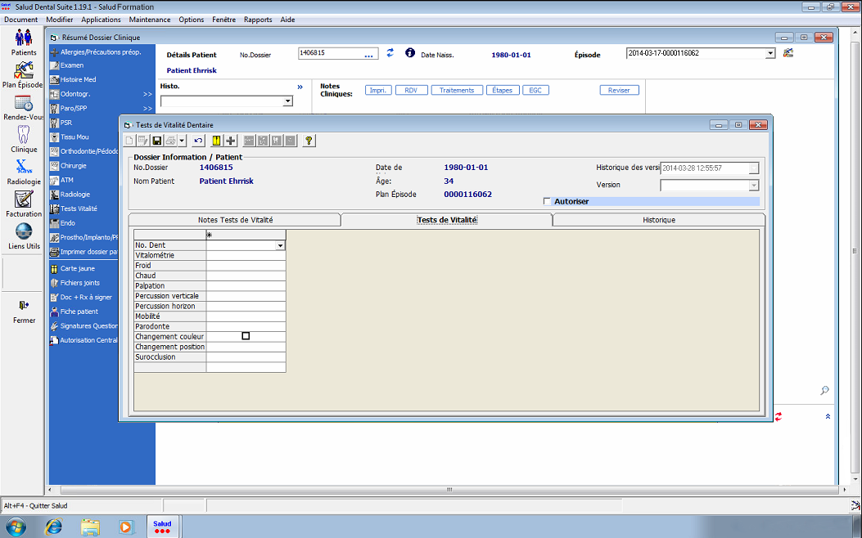
Task: Click the Liens Utils globe icon
Action: pos(23,232)
